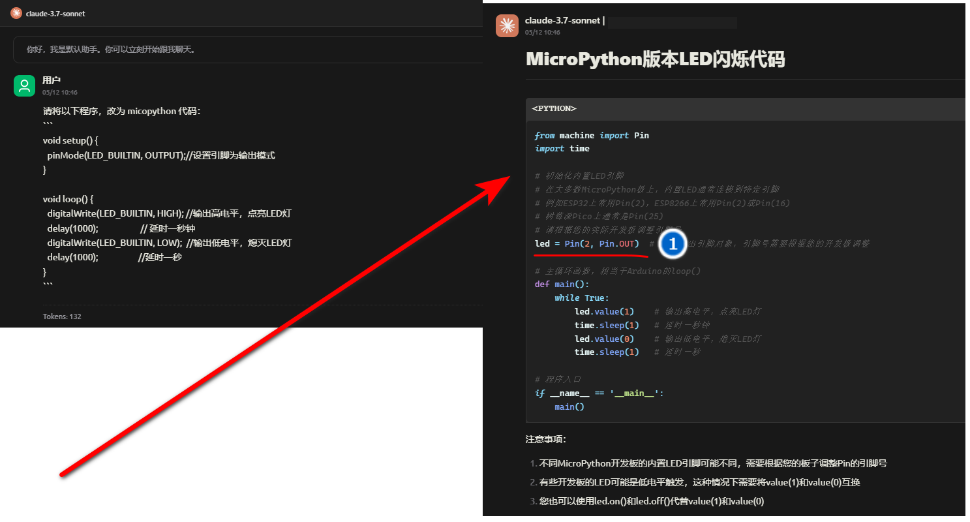Click the Tokens: 132 counter
Image resolution: width=970 pixels, height=522 pixels.
coord(62,316)
